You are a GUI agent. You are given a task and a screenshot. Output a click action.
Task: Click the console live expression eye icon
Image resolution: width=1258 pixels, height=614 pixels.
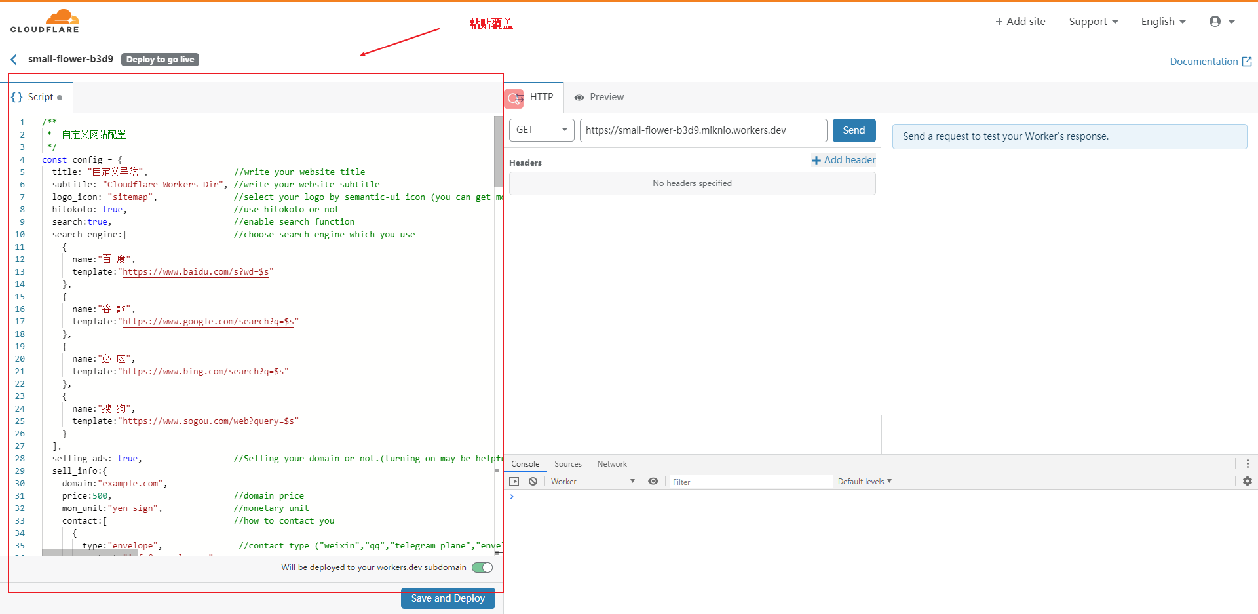(x=653, y=482)
